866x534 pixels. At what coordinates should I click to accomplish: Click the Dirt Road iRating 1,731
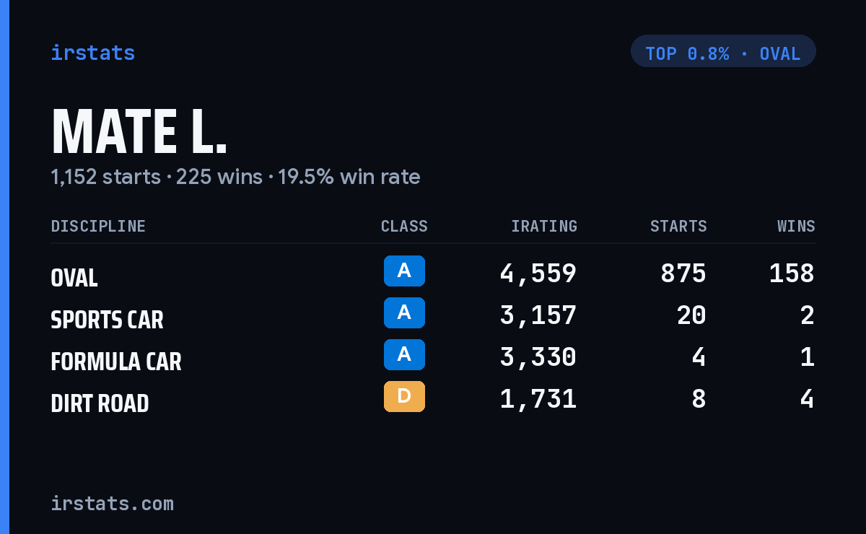[538, 399]
